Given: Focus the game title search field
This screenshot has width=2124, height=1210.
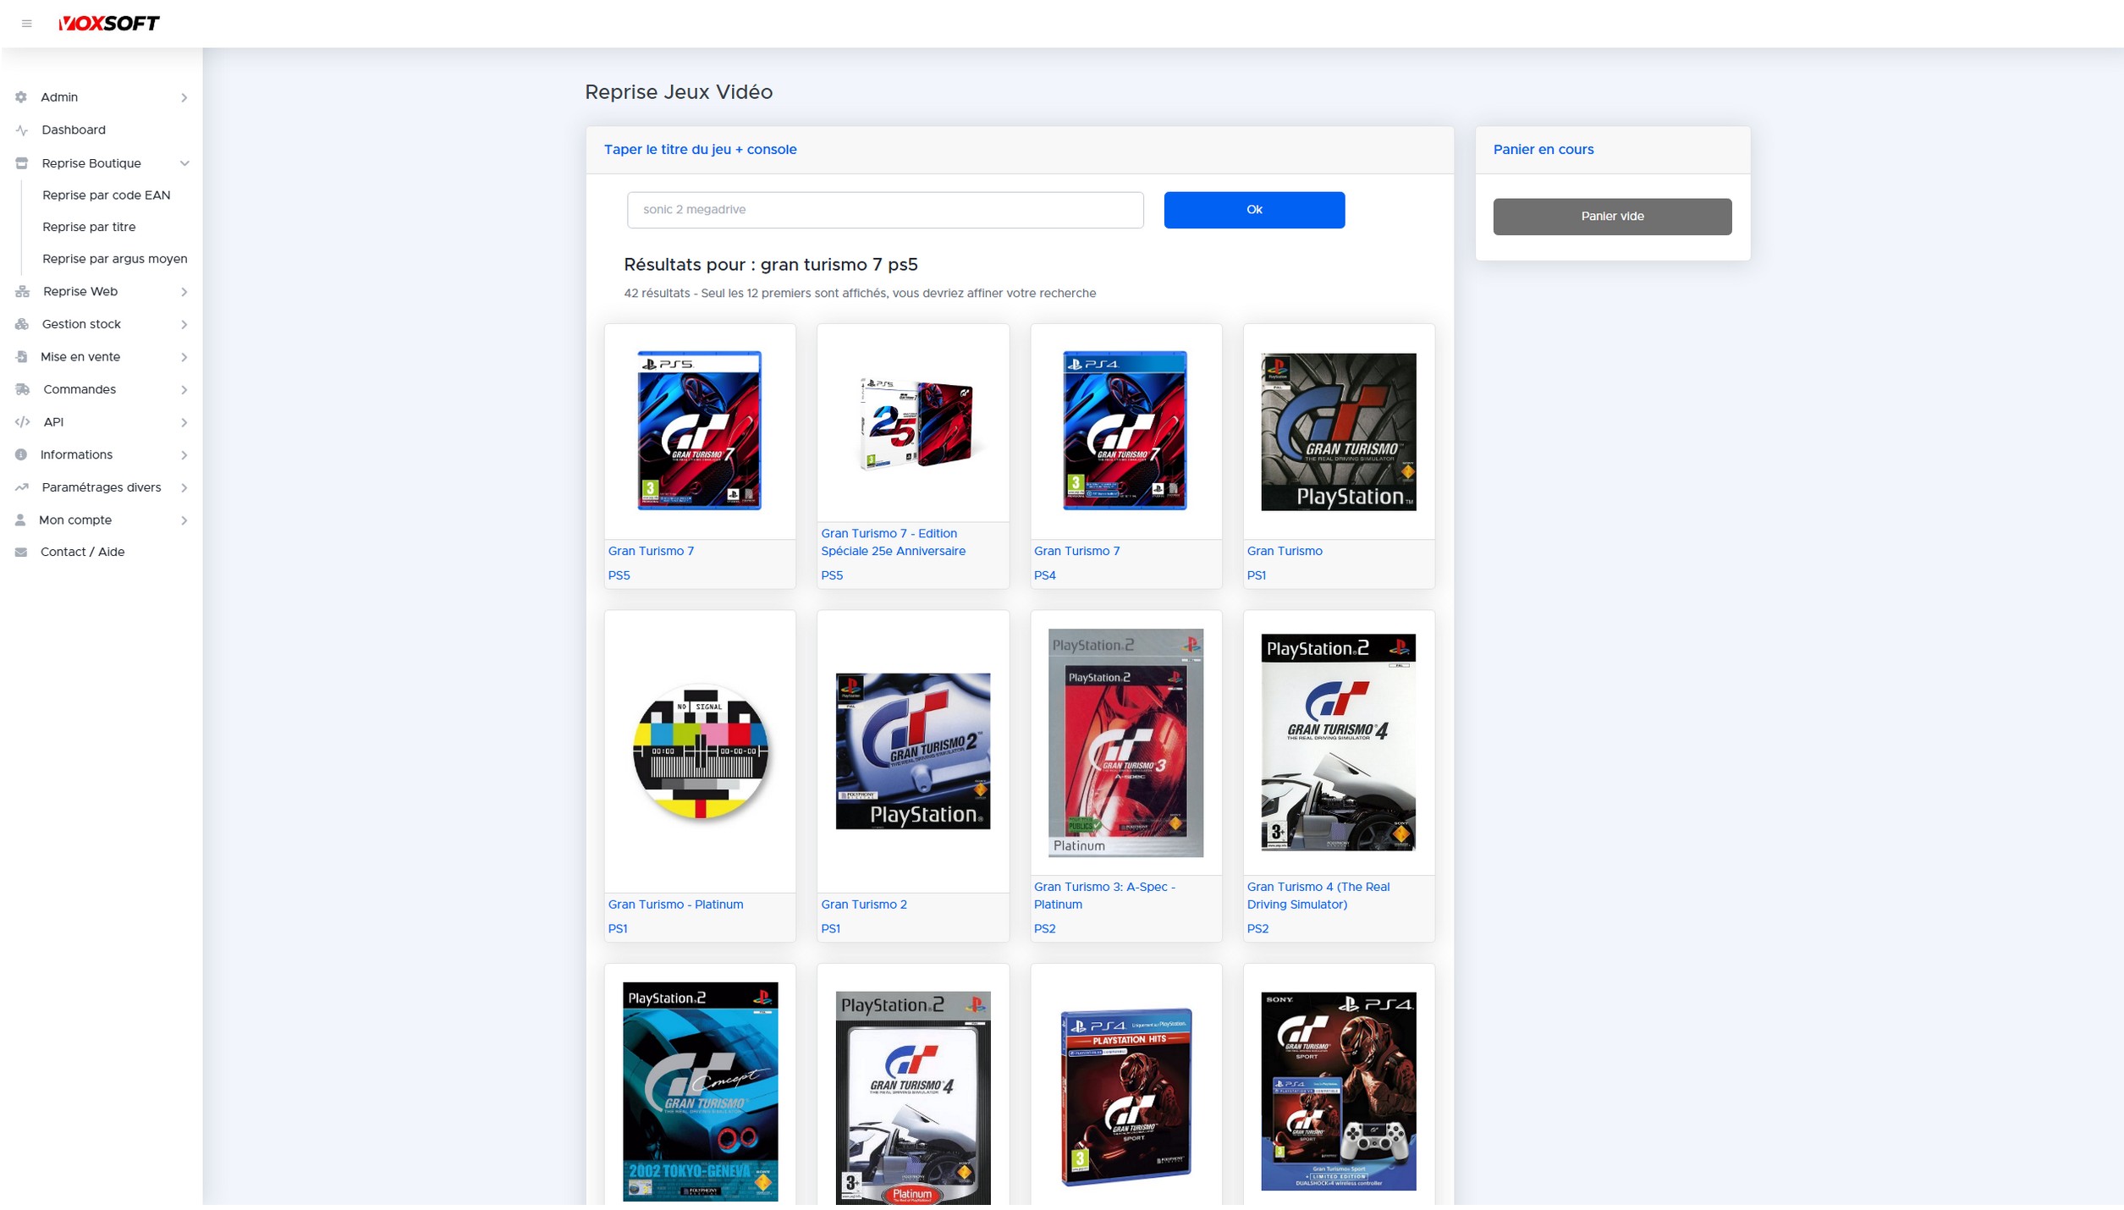Looking at the screenshot, I should pyautogui.click(x=884, y=210).
